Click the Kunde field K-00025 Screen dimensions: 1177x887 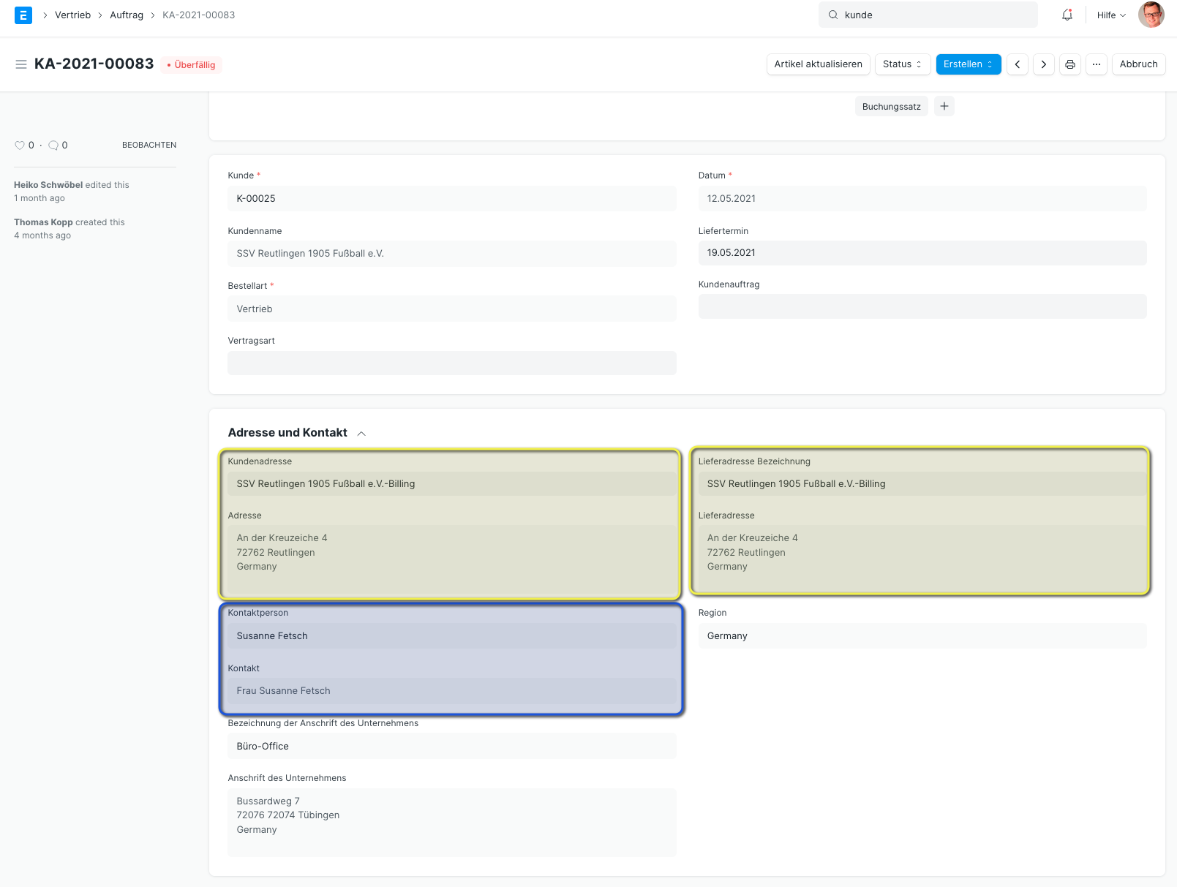point(452,199)
